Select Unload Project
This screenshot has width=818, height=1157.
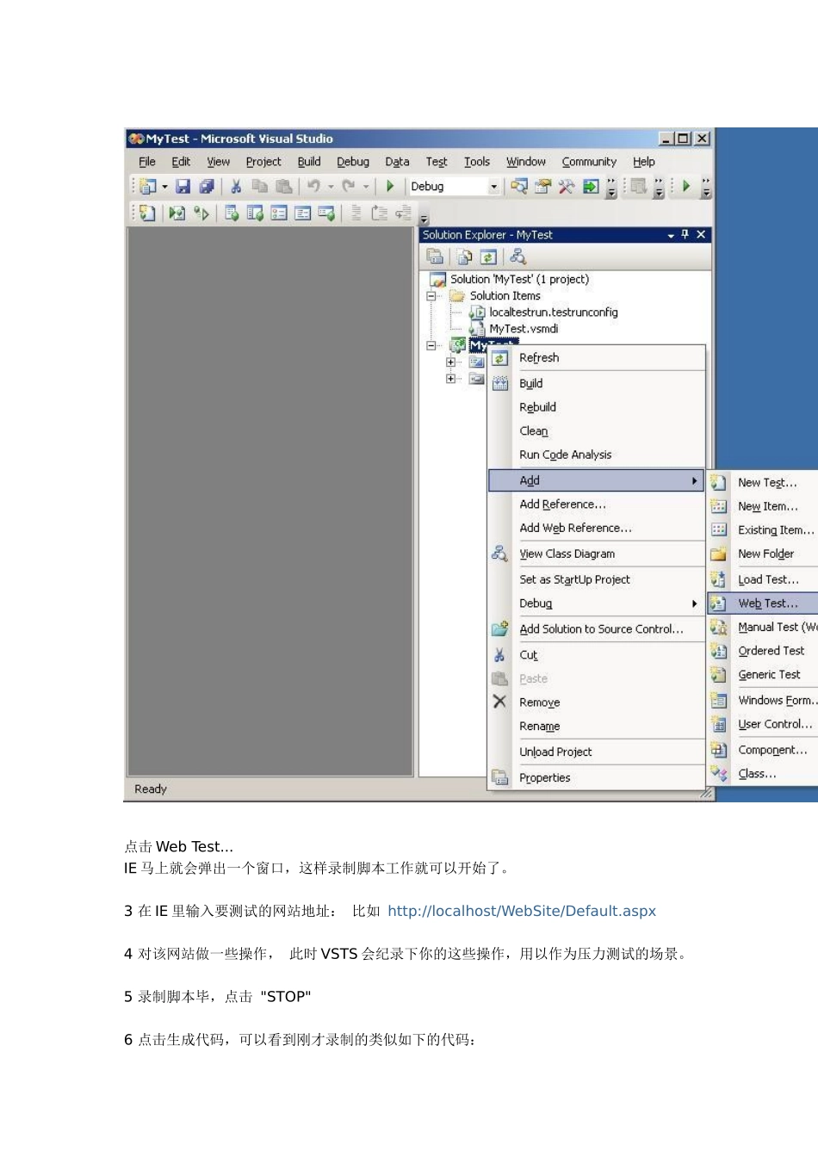(597, 752)
